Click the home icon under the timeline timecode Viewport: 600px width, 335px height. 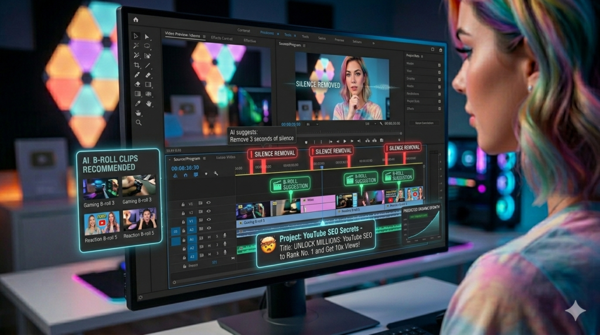pos(186,175)
